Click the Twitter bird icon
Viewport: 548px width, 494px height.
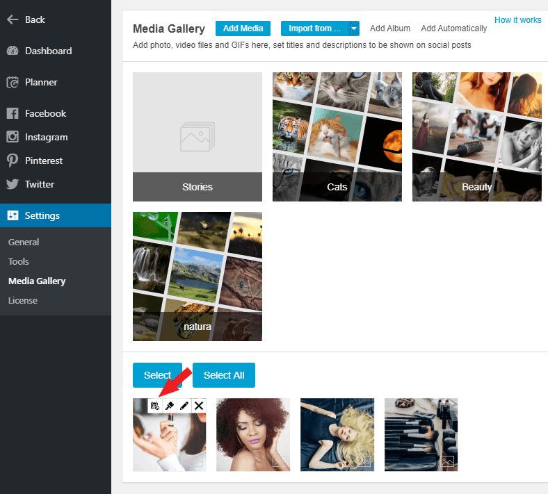pos(13,184)
